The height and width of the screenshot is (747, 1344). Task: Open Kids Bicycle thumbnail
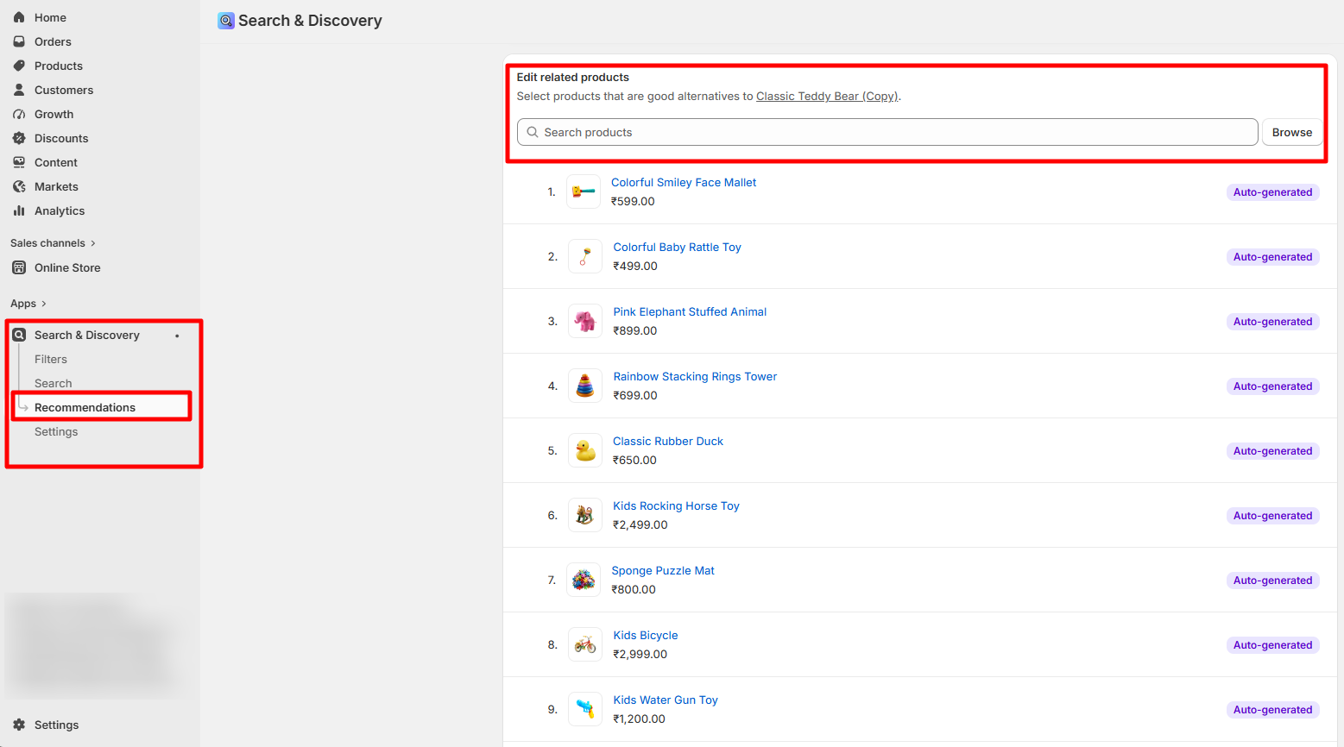585,644
